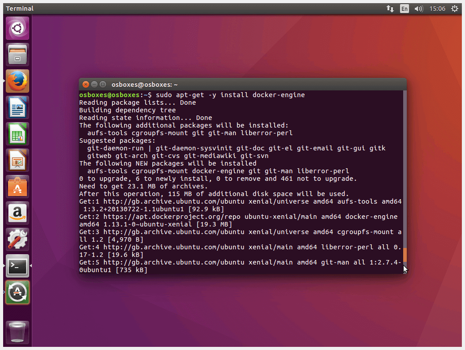465x350 pixels.
Task: Open the Trash bin
Action: [17, 332]
